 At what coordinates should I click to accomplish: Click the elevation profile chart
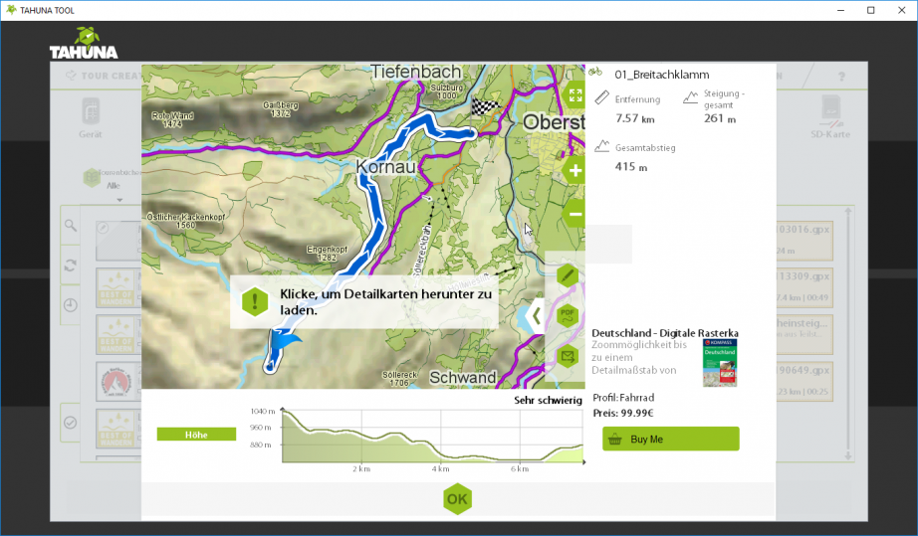coord(430,439)
